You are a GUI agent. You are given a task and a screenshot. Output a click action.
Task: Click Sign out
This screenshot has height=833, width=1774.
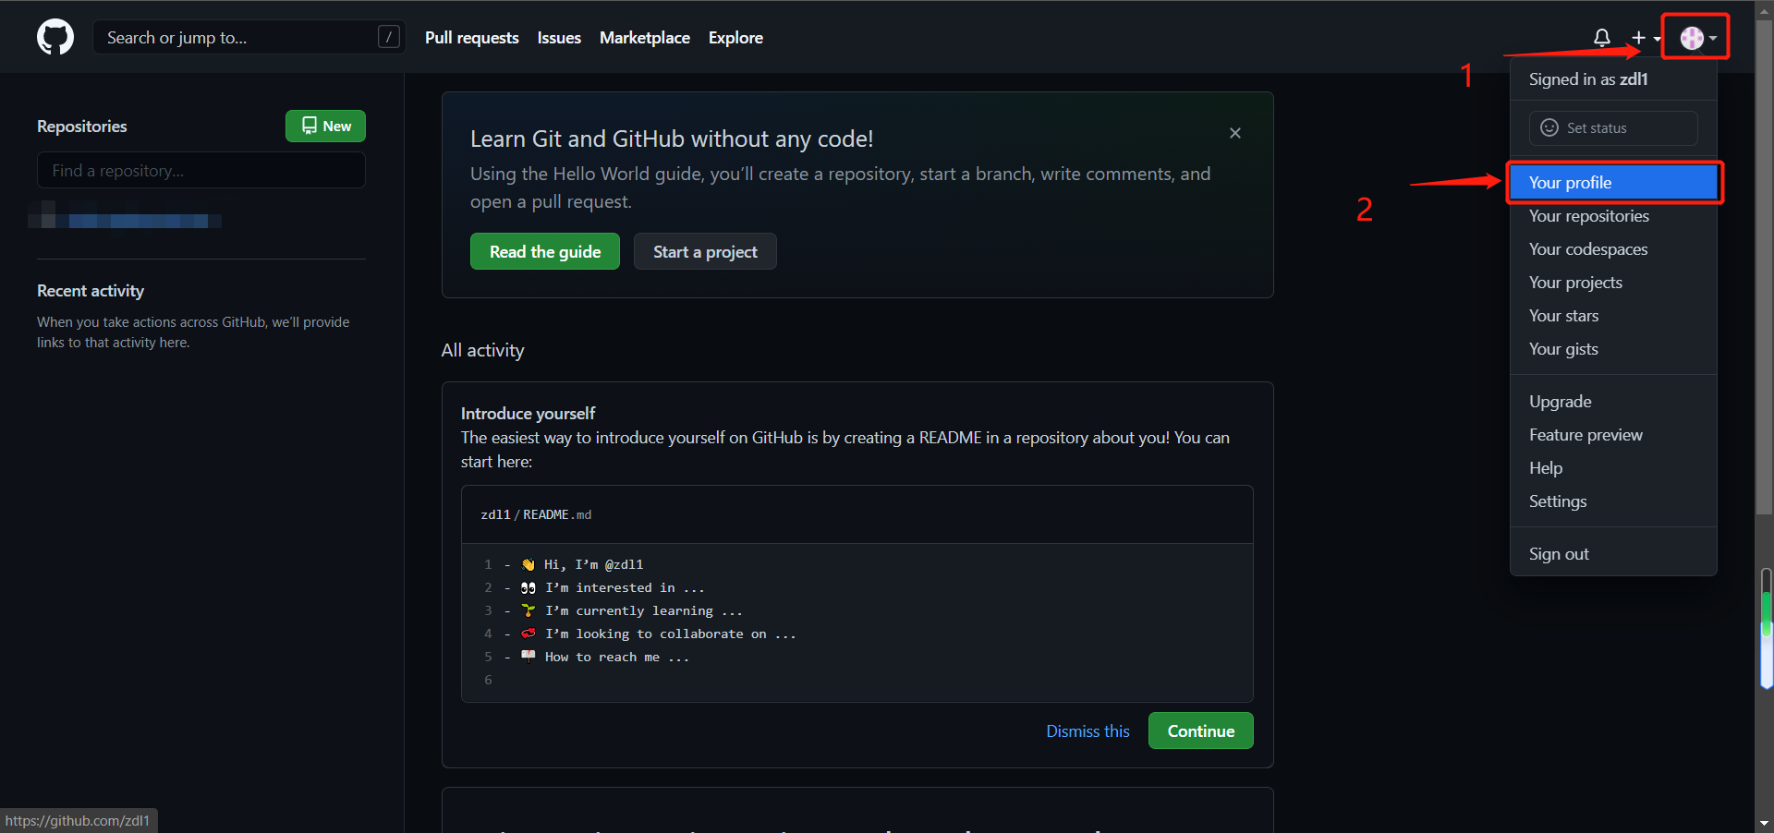pos(1613,554)
